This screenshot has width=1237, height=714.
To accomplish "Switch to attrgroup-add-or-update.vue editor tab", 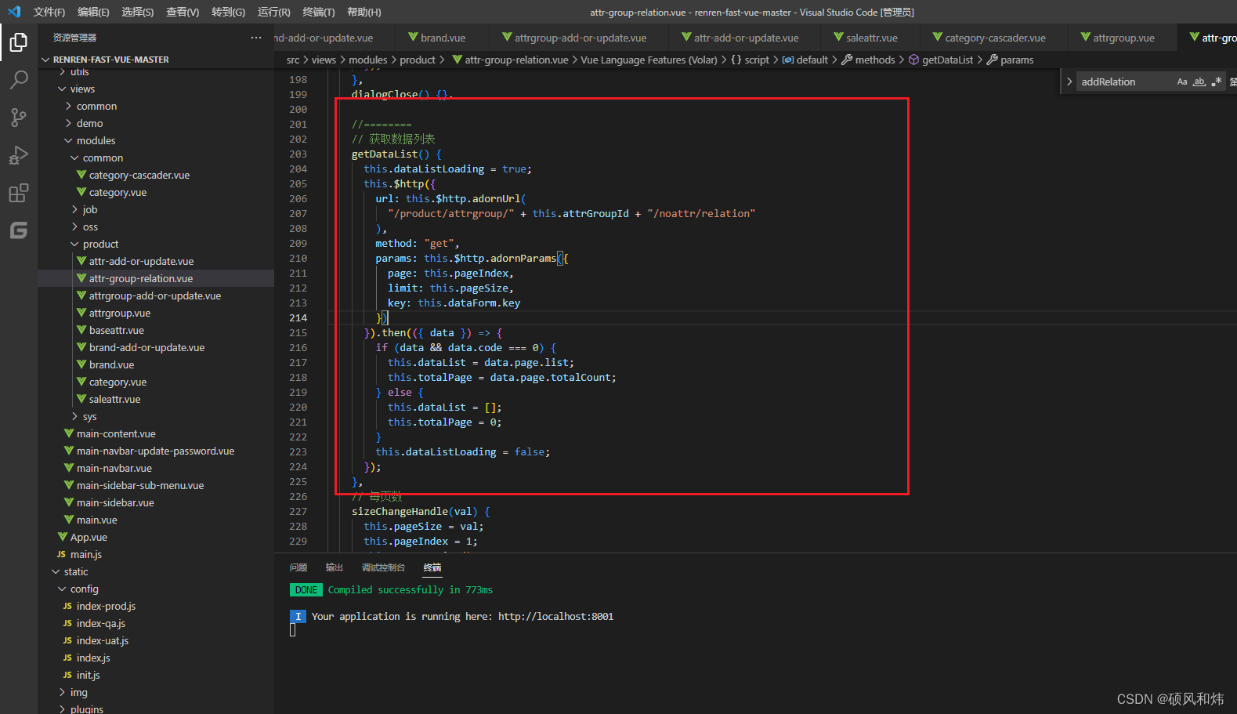I will click(x=580, y=38).
